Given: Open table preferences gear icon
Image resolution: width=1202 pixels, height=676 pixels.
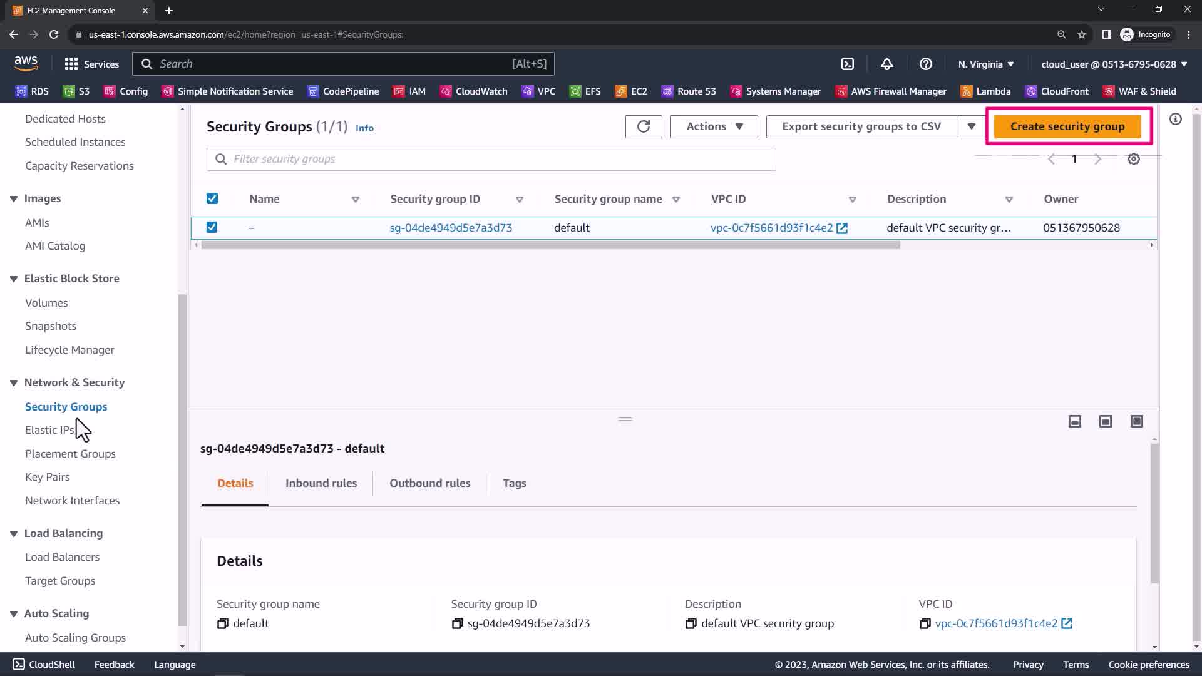Looking at the screenshot, I should 1133,159.
